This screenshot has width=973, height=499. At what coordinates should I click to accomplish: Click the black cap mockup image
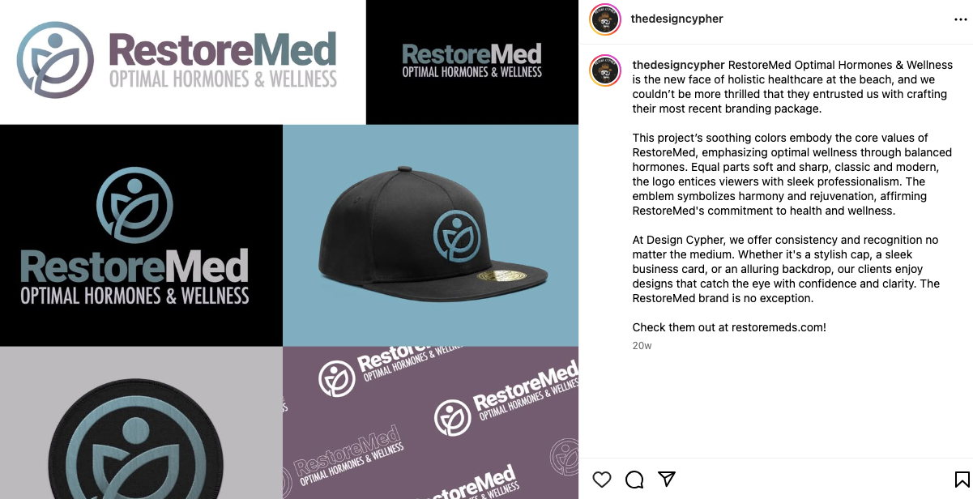pyautogui.click(x=431, y=235)
